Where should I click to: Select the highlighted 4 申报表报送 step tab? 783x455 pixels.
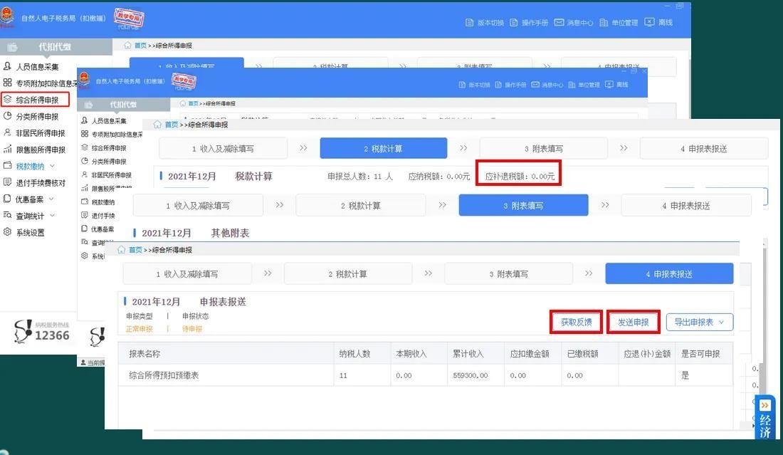click(x=669, y=274)
